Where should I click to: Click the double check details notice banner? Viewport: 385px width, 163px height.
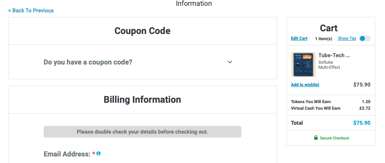point(142,132)
